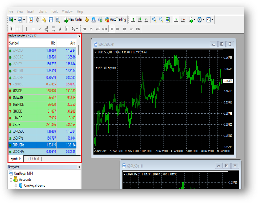
Task: Toggle the AutoTrading button
Action: 115,20
